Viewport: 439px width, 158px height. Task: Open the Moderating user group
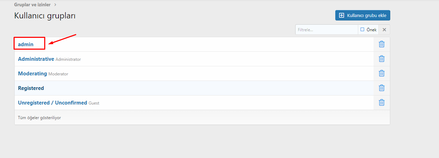tap(32, 74)
